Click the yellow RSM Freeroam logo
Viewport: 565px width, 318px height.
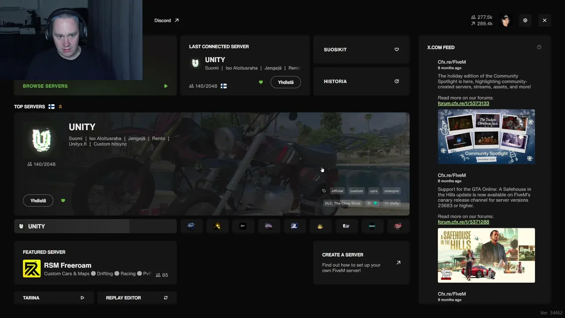[x=32, y=269]
